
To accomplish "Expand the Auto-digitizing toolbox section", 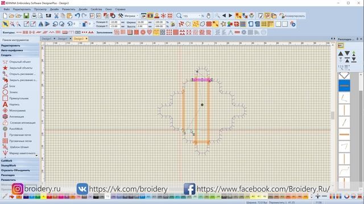I will click(20, 50).
